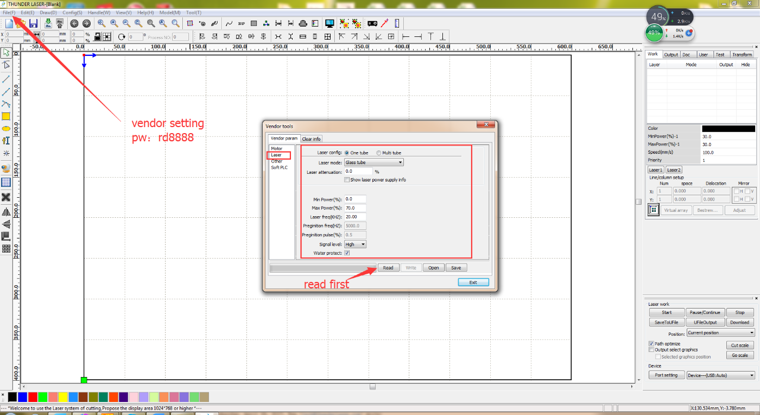The height and width of the screenshot is (415, 760).
Task: Choose the selection arrow tool
Action: click(6, 53)
